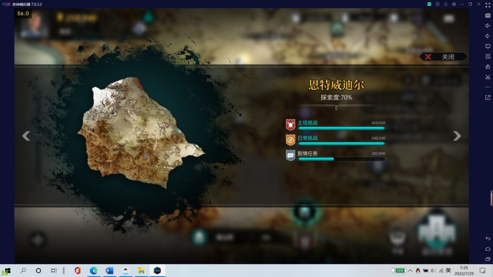
Task: Click the 剧情任务 progress bar
Action: point(341,159)
